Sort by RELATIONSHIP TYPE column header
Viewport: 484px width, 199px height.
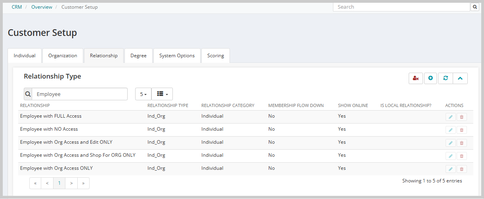[168, 105]
